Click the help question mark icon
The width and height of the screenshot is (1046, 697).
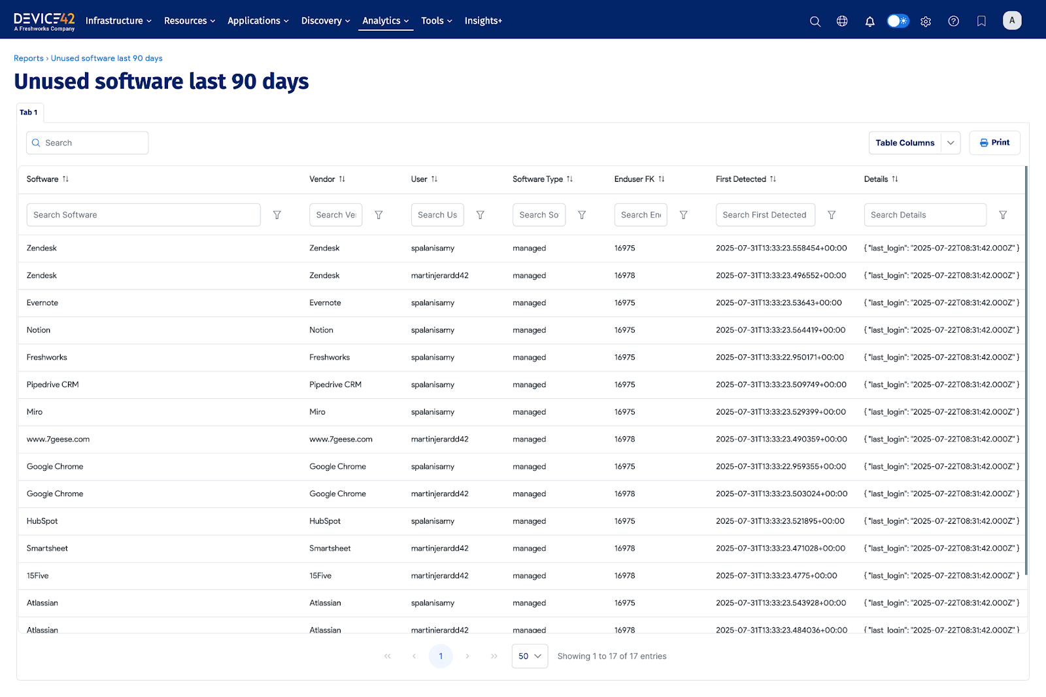tap(953, 21)
